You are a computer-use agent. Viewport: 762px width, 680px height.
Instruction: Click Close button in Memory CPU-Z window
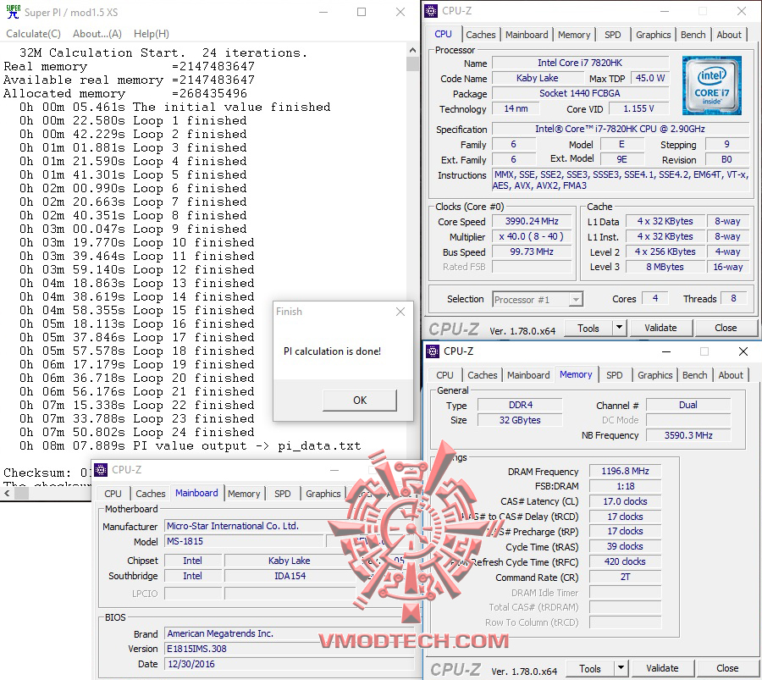(x=727, y=669)
